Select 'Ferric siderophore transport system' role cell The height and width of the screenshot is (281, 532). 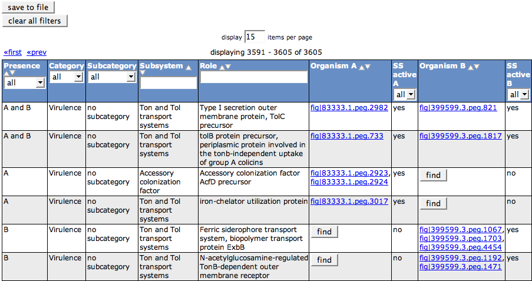253,238
